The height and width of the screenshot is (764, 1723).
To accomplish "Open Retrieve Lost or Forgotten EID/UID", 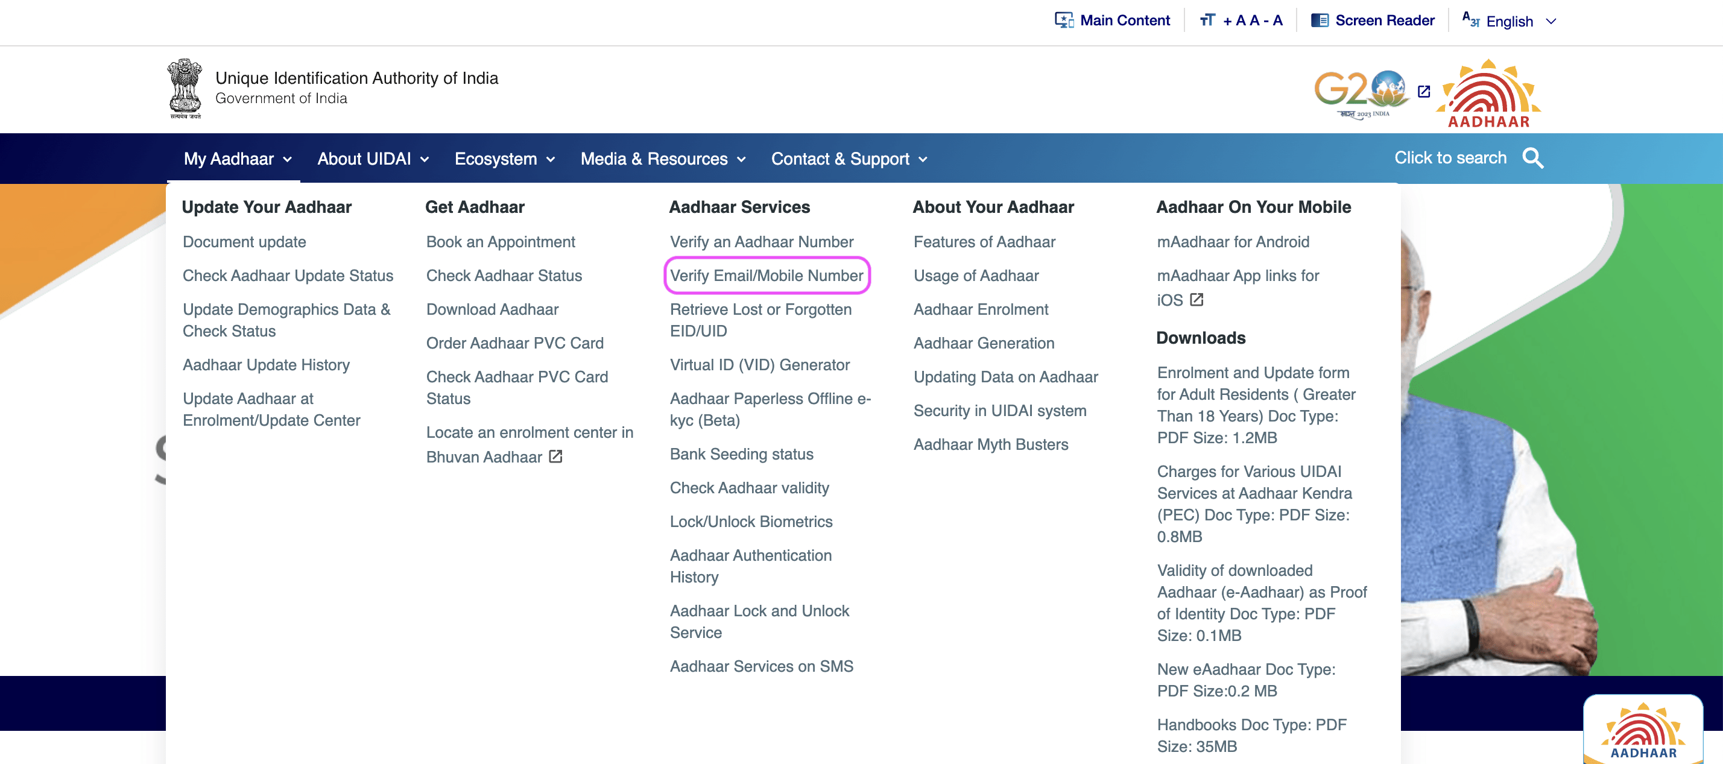I will [760, 320].
